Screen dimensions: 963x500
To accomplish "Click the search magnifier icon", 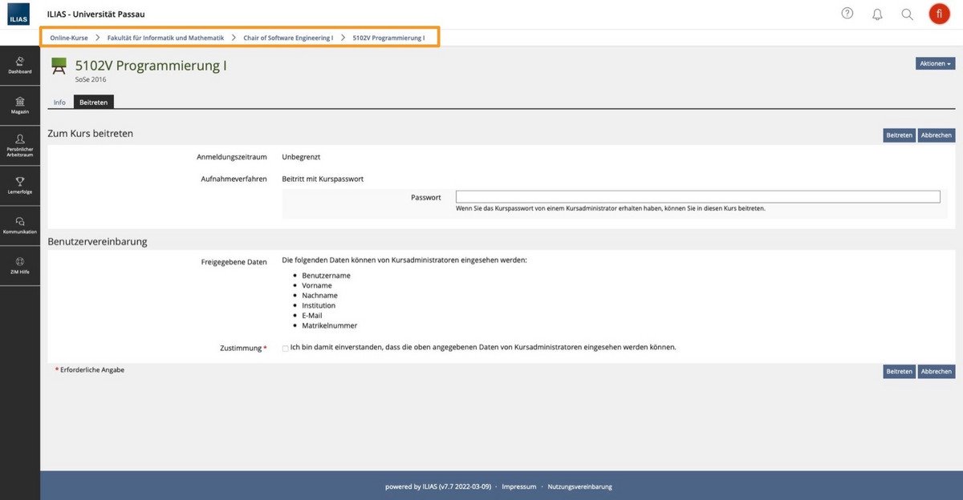I will 908,14.
